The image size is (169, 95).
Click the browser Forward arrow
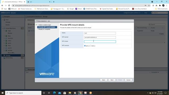(x=6, y=6)
